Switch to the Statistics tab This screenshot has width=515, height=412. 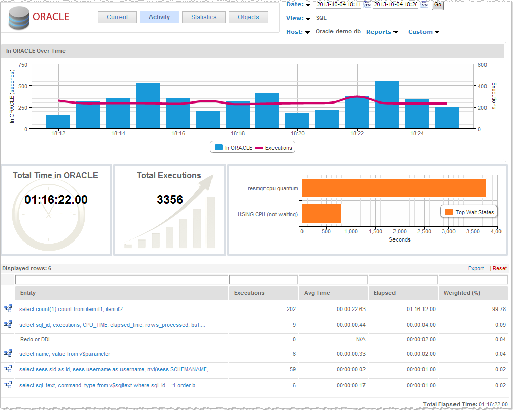[204, 17]
